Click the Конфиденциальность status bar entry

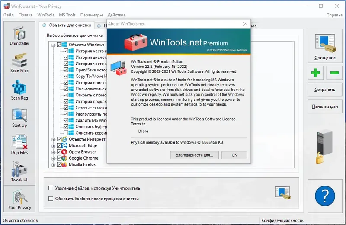click(x=282, y=220)
